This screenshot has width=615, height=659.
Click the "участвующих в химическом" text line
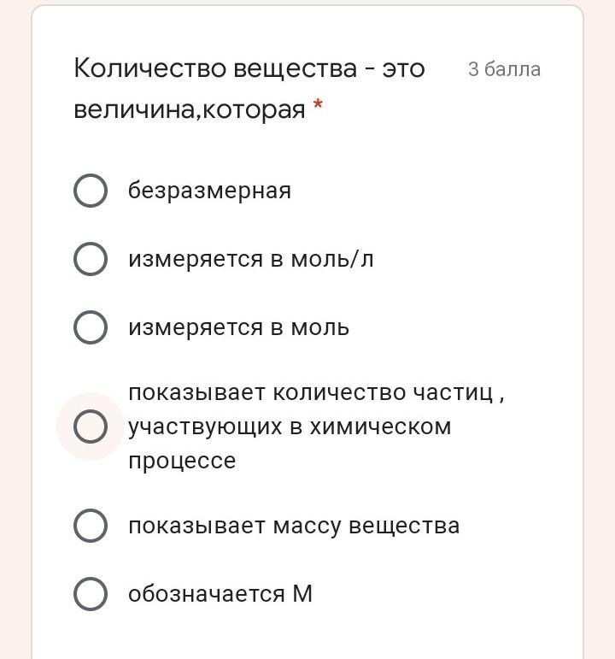click(x=289, y=427)
